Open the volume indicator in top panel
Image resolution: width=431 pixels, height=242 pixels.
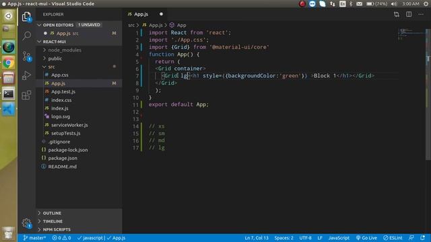pyautogui.click(x=394, y=4)
